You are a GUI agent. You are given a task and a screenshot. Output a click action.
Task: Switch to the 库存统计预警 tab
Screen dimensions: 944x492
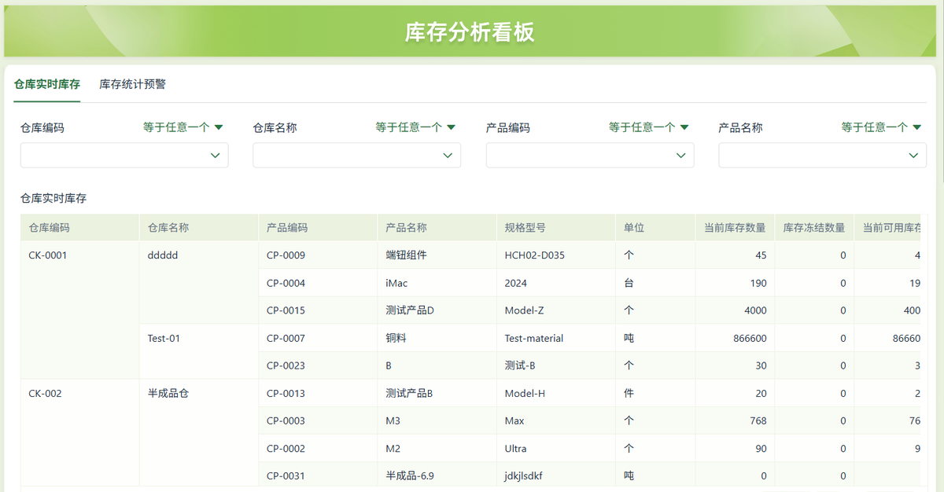click(132, 84)
